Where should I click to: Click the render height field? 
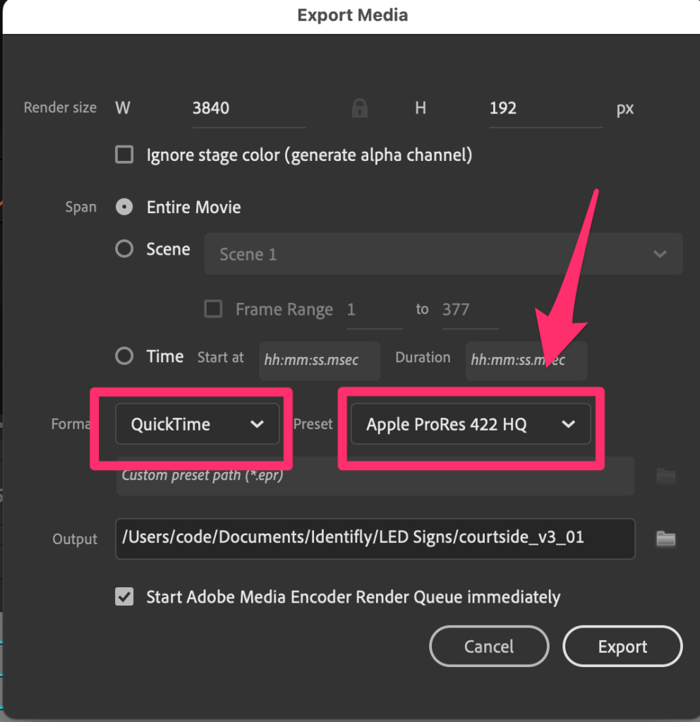pyautogui.click(x=545, y=109)
